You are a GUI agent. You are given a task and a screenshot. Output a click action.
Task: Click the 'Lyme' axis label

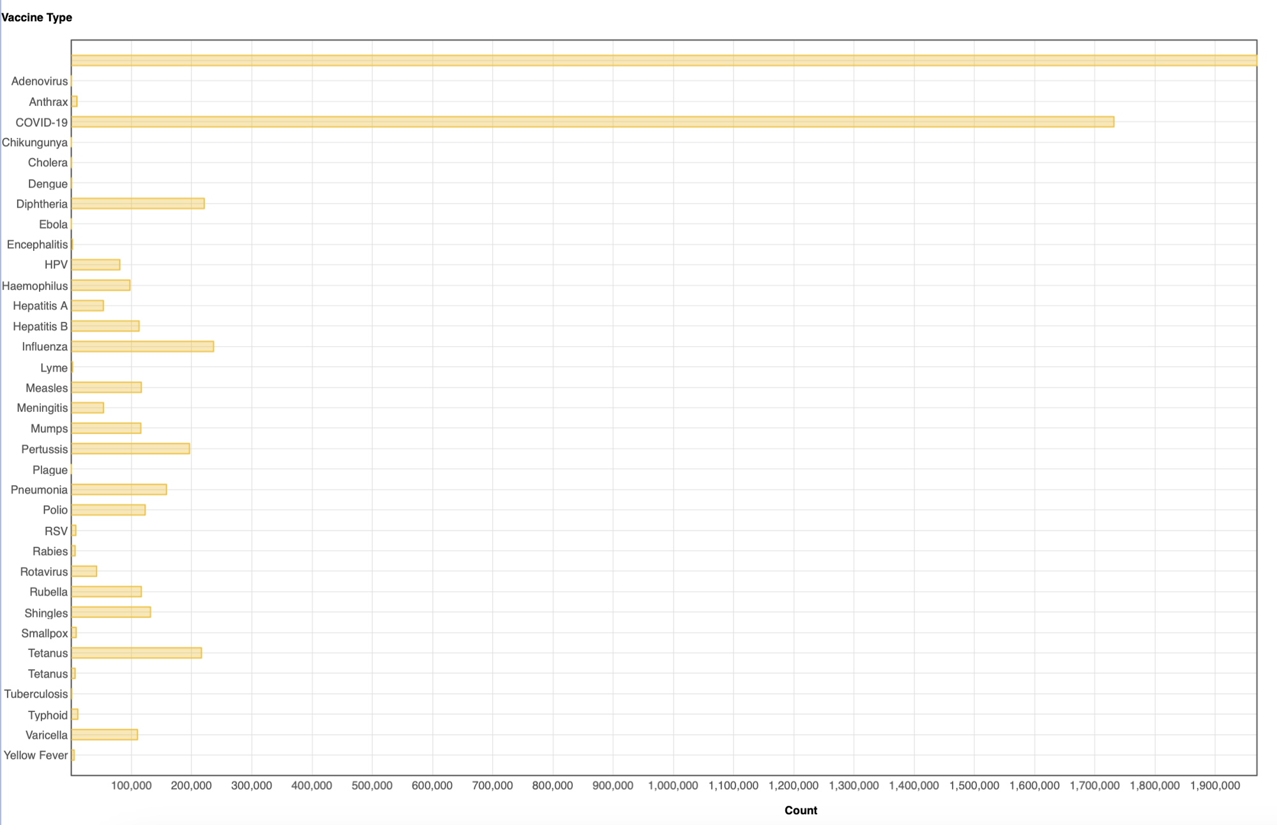[x=54, y=368]
